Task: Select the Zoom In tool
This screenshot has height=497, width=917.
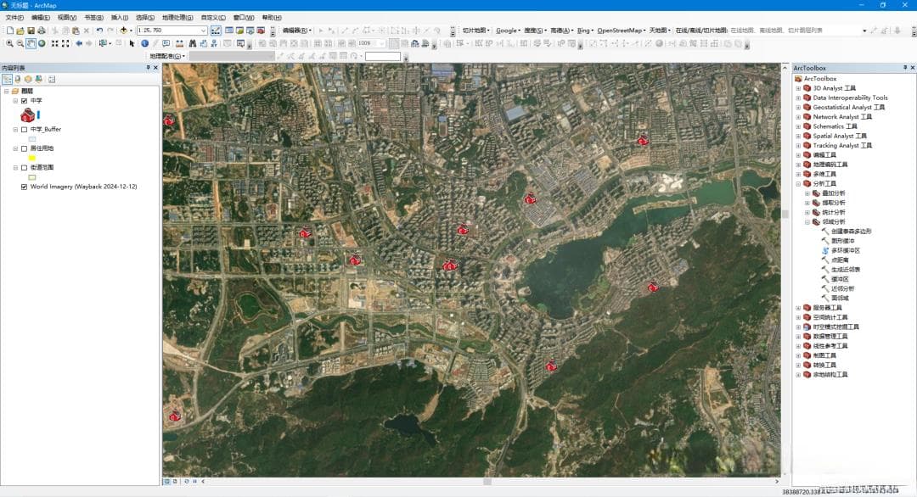Action: point(10,43)
